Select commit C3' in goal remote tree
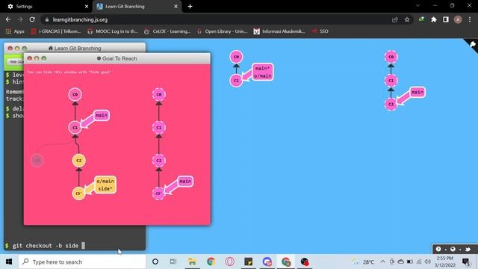 pyautogui.click(x=159, y=194)
